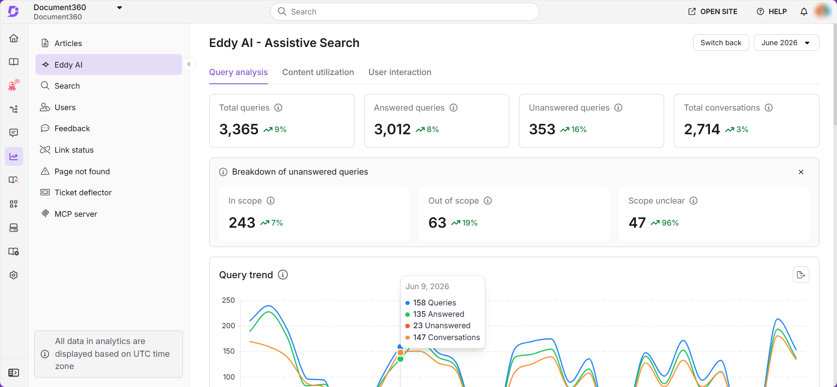Open Users analytics menu item
Viewport: 837px width, 387px height.
[x=108, y=107]
